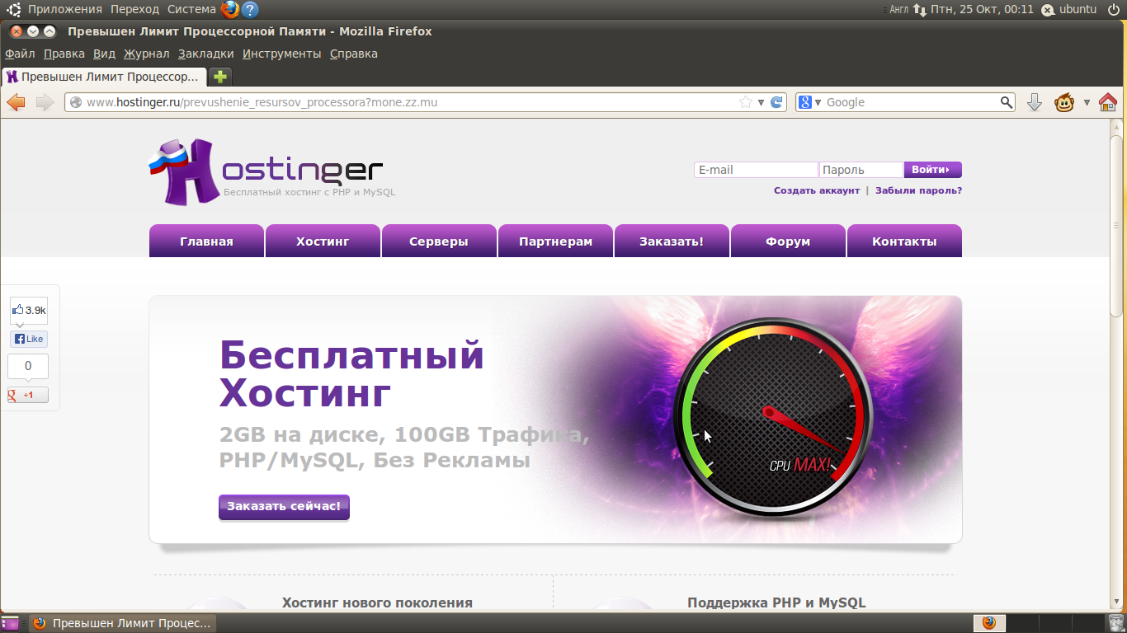The width and height of the screenshot is (1127, 633).
Task: Open the Справка menu
Action: (354, 54)
